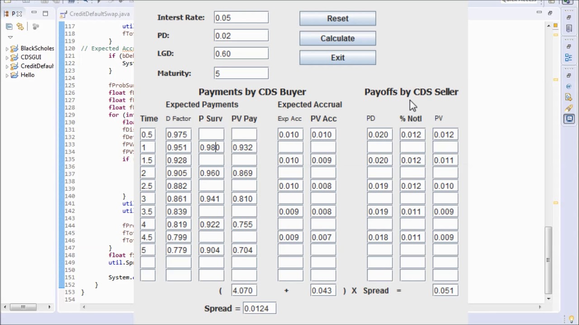Click the Exit button
This screenshot has width=579, height=325.
[x=337, y=58]
